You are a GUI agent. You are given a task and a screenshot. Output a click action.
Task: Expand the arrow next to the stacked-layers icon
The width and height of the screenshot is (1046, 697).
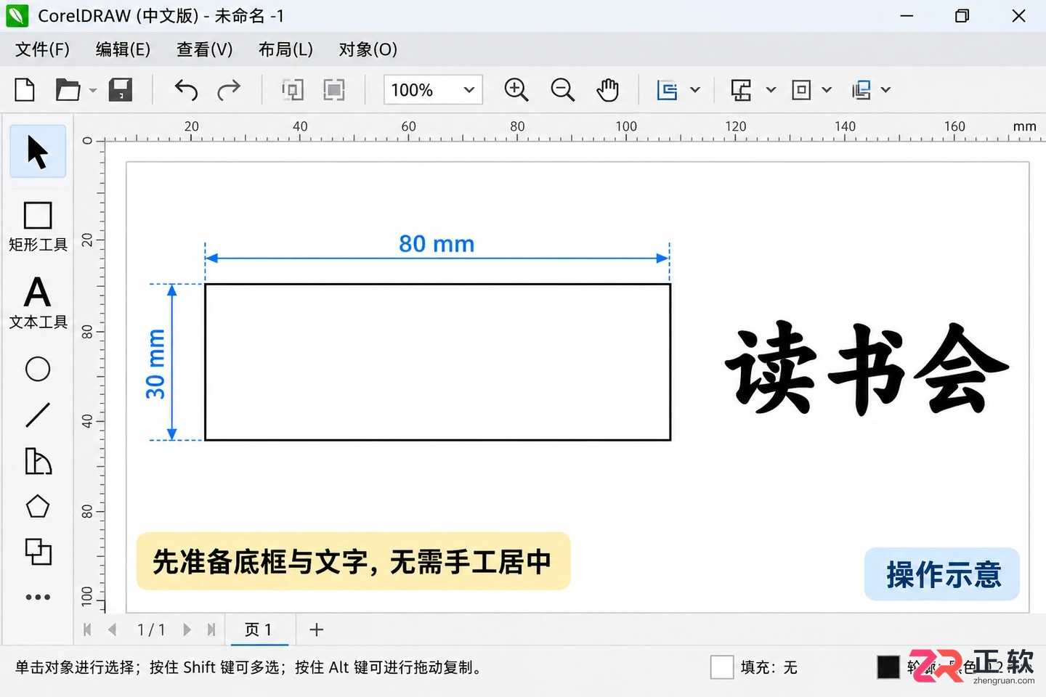(885, 90)
